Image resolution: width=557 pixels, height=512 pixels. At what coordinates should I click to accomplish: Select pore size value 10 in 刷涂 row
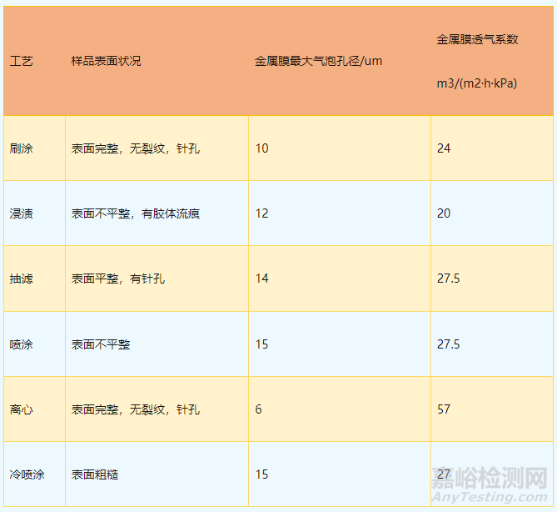point(261,148)
